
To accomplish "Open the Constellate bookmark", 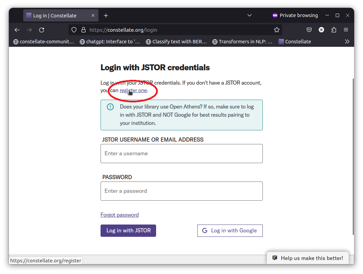I will 295,42.
